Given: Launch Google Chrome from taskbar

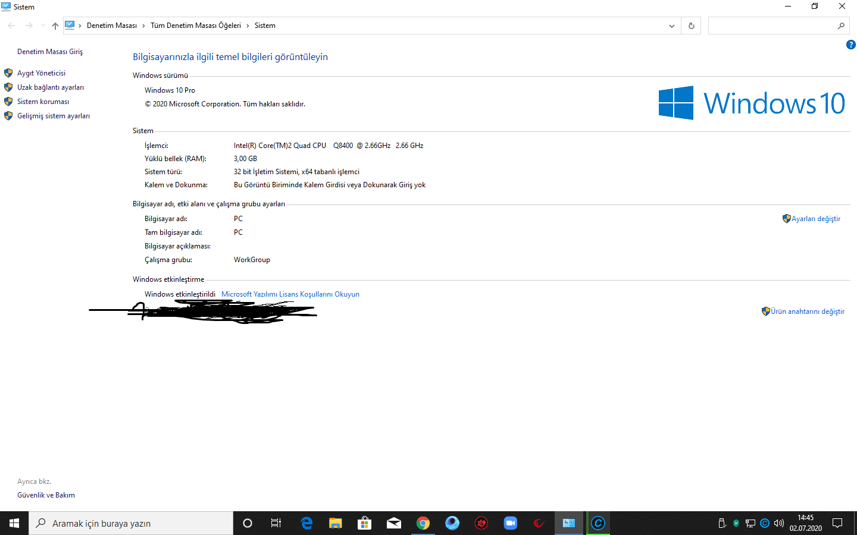Looking at the screenshot, I should (x=423, y=523).
